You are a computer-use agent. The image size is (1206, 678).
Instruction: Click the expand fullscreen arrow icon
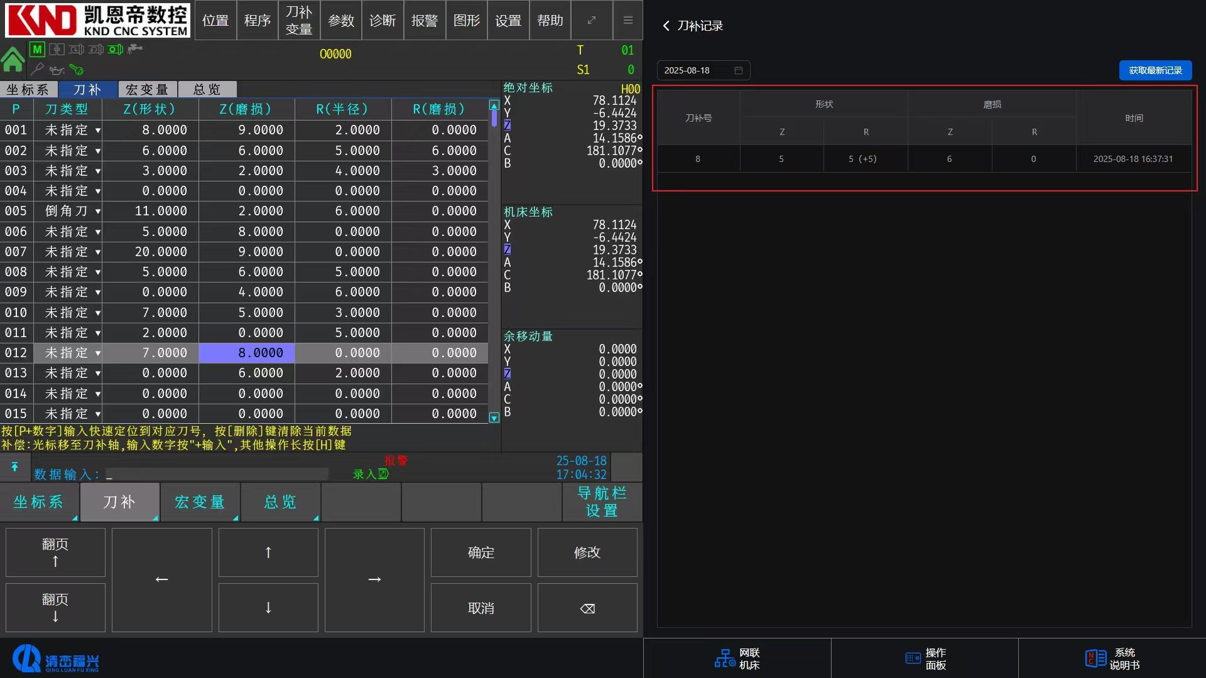click(x=592, y=20)
